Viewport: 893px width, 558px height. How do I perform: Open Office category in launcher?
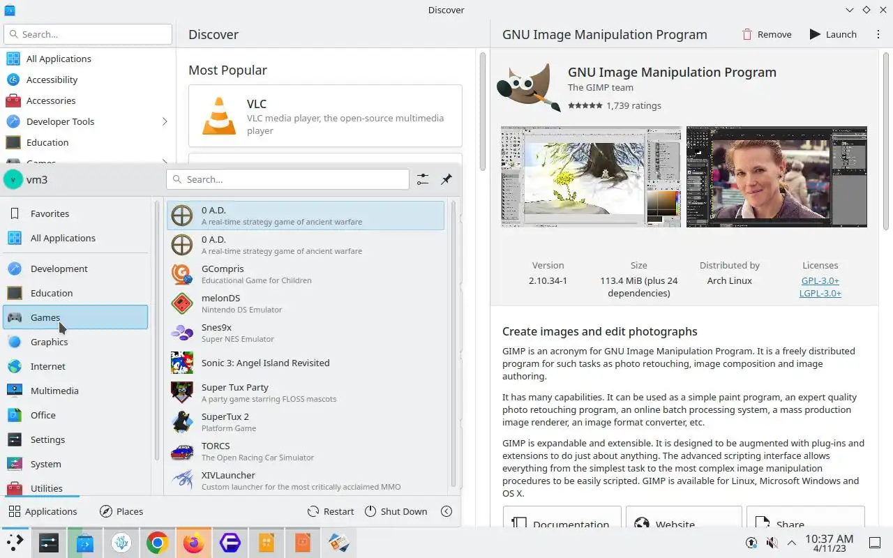click(75, 415)
